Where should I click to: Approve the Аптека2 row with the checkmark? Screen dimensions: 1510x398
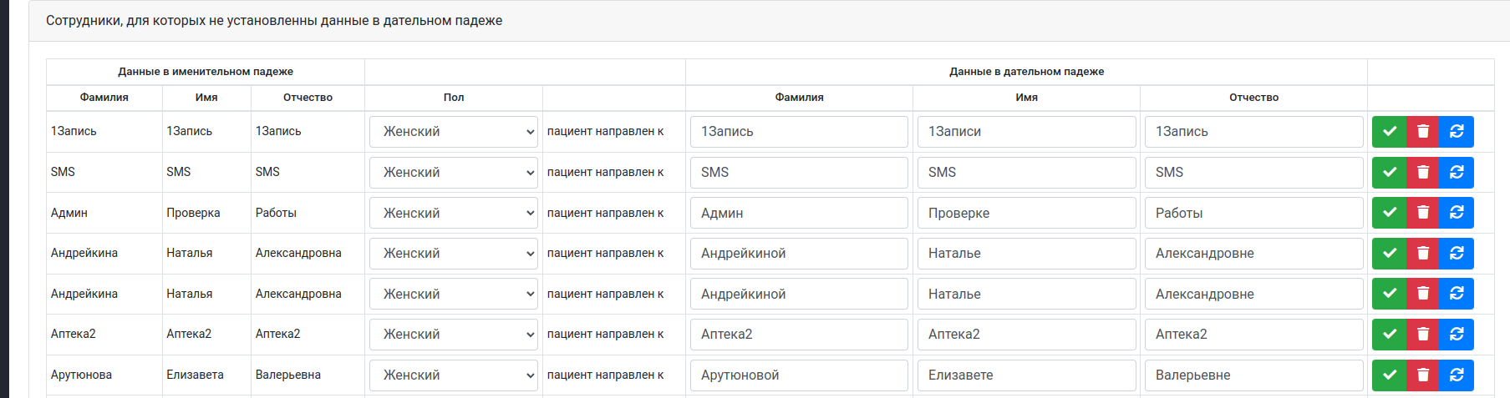click(x=1389, y=335)
